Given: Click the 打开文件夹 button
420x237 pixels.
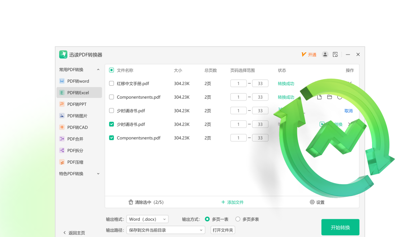Looking at the screenshot, I should [223, 230].
